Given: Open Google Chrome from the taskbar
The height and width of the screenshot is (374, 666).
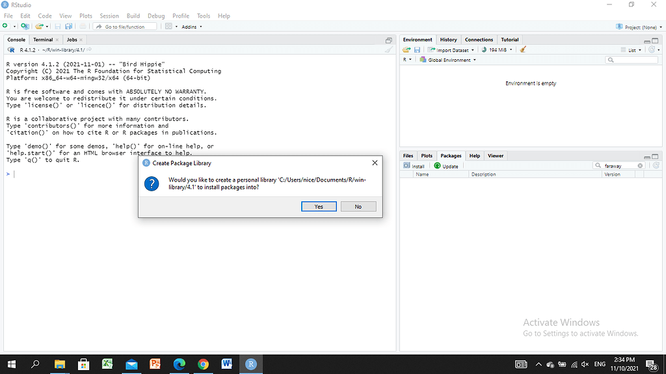Looking at the screenshot, I should click(x=203, y=364).
